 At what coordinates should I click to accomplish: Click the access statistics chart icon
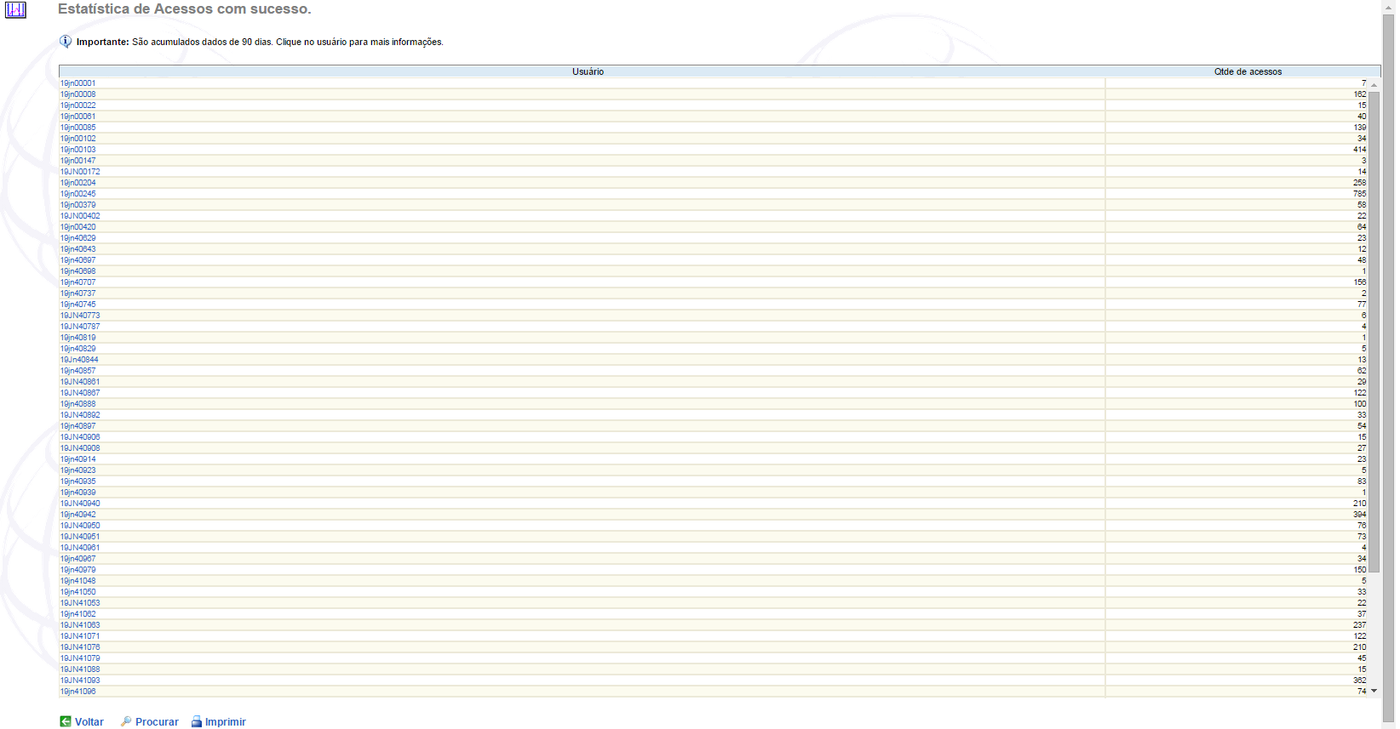pyautogui.click(x=15, y=10)
